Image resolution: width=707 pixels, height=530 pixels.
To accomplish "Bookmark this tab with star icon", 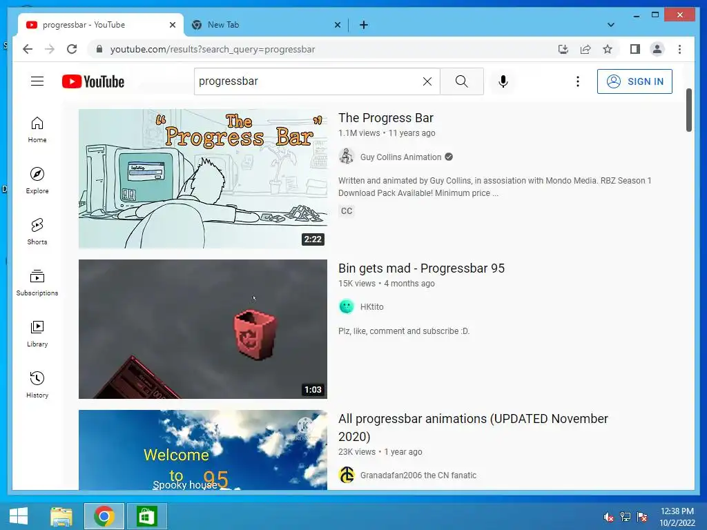I will [608, 49].
